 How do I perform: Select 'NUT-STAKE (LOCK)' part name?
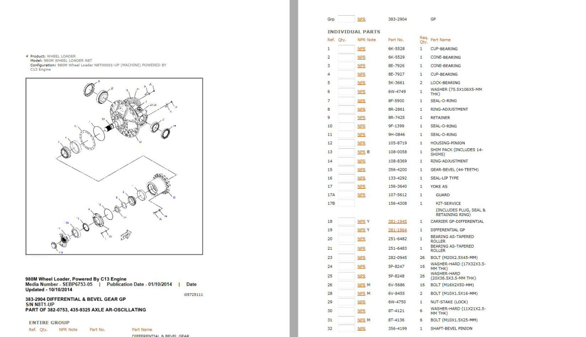coord(449,302)
